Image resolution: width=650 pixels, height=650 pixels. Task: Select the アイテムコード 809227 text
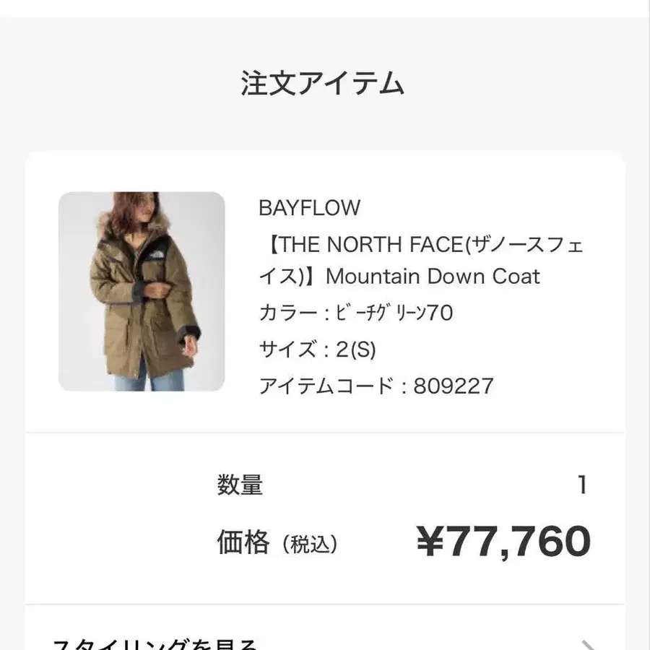(376, 386)
